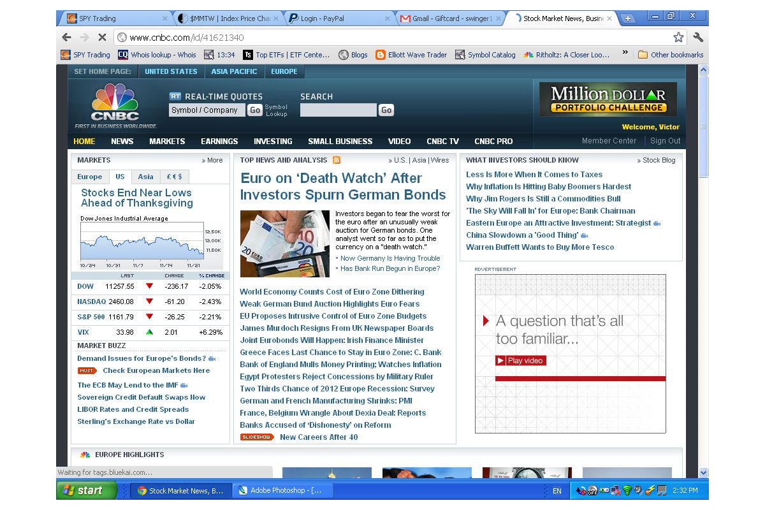
Task: Click the Play video button in the ad
Action: (521, 360)
